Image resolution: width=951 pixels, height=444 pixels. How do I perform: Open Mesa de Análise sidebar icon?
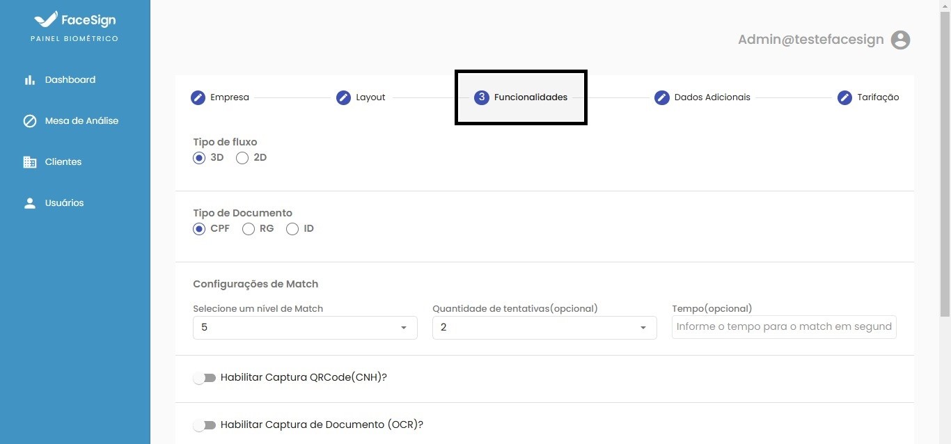(x=30, y=121)
